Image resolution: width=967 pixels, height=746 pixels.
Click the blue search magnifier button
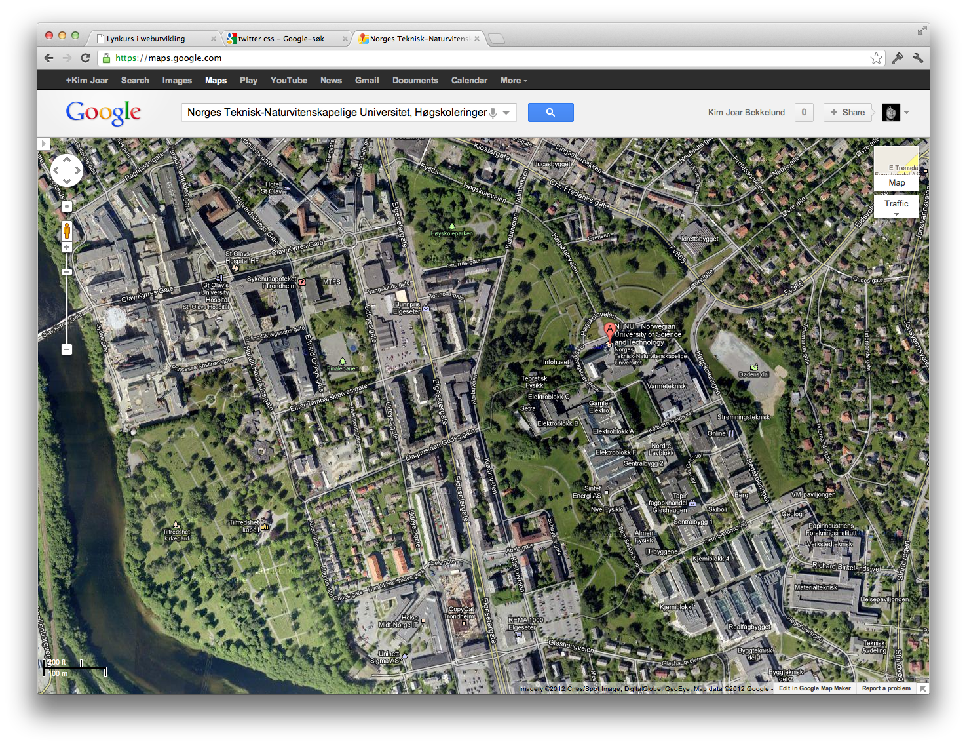(551, 112)
